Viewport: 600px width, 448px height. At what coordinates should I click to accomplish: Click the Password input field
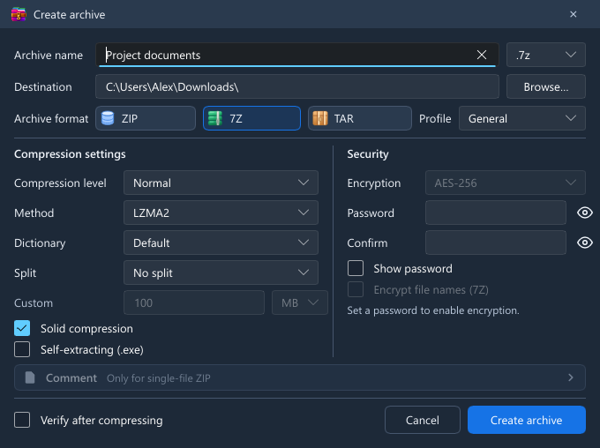496,213
